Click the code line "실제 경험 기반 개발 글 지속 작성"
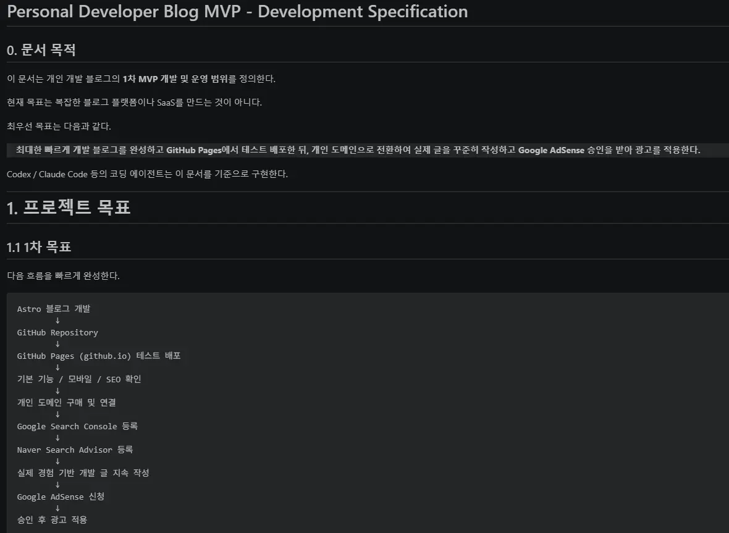 pyautogui.click(x=83, y=472)
